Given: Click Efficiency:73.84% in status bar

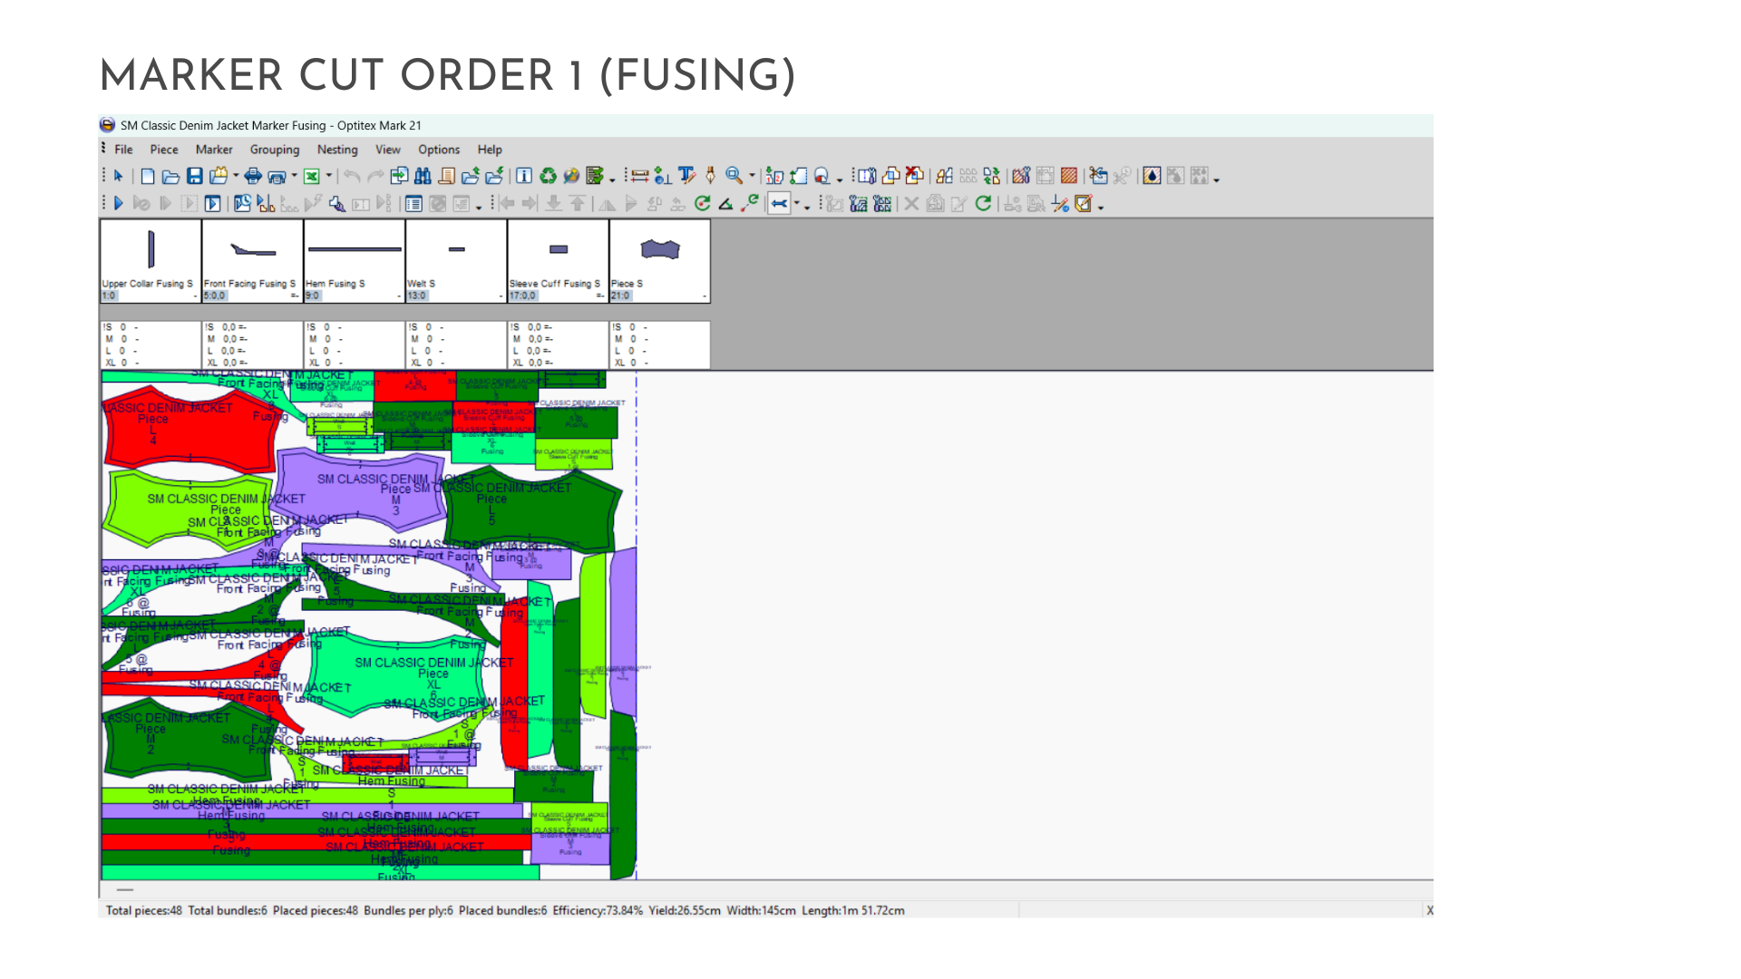Looking at the screenshot, I should (x=598, y=910).
